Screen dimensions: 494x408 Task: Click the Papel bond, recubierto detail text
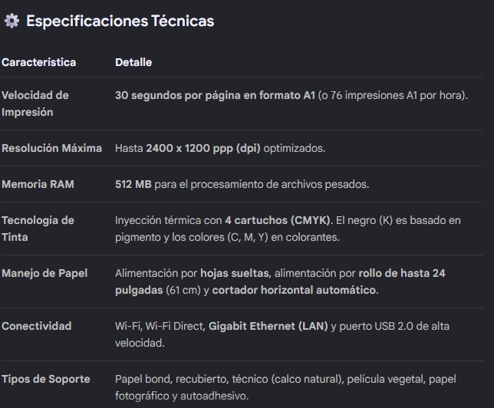tap(172, 379)
